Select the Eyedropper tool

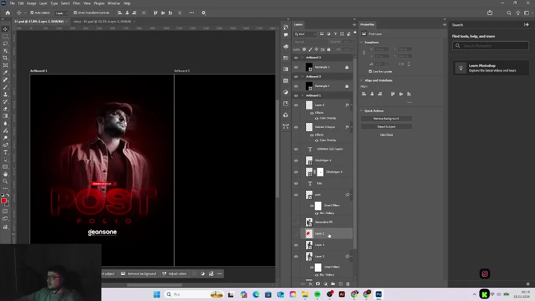pos(5,72)
